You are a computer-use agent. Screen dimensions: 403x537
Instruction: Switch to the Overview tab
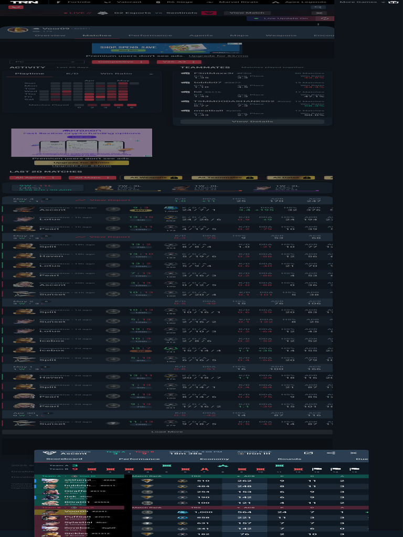[x=50, y=36]
